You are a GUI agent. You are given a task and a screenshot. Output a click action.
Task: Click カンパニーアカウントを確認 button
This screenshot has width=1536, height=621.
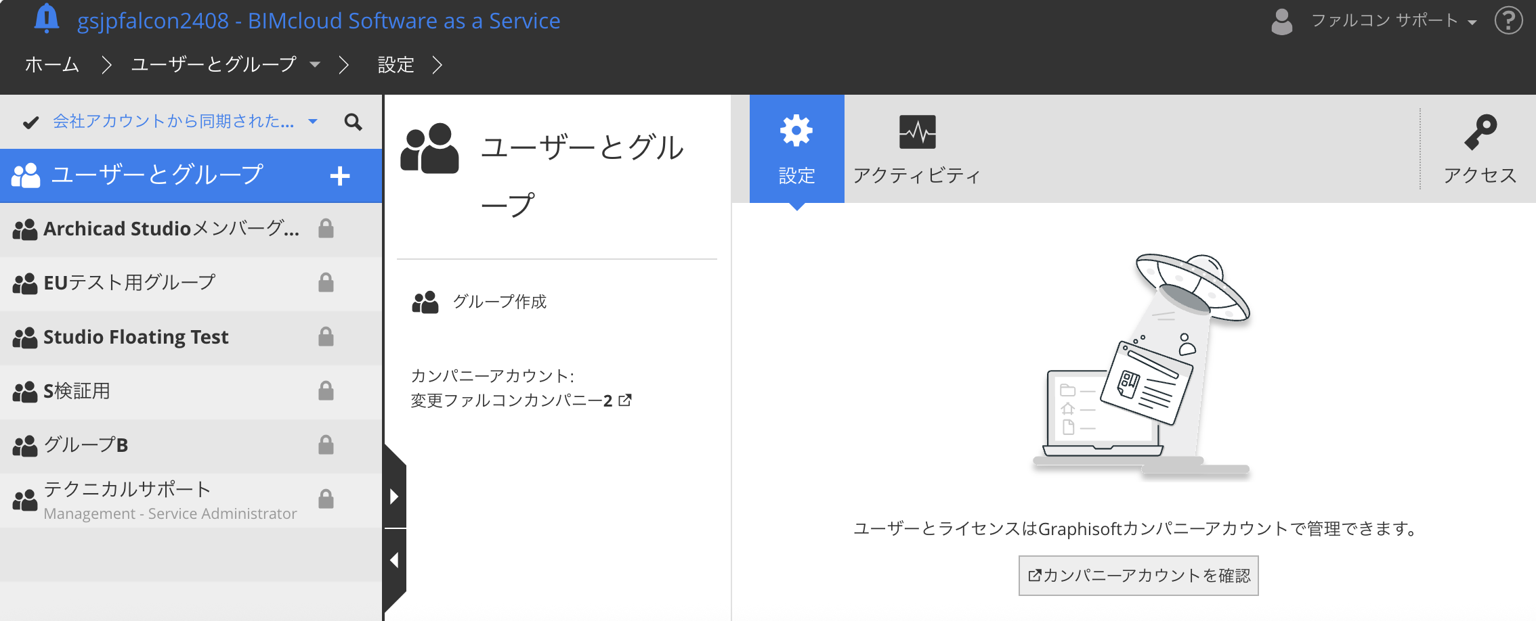[x=1138, y=576]
